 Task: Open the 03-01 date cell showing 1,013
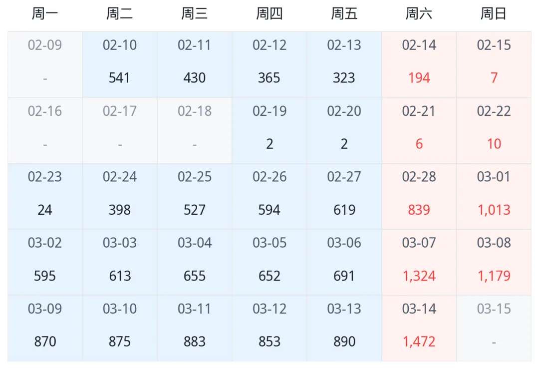coord(494,196)
